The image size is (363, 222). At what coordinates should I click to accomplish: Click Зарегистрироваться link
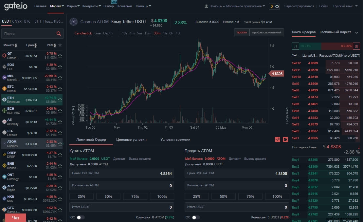[299, 6]
